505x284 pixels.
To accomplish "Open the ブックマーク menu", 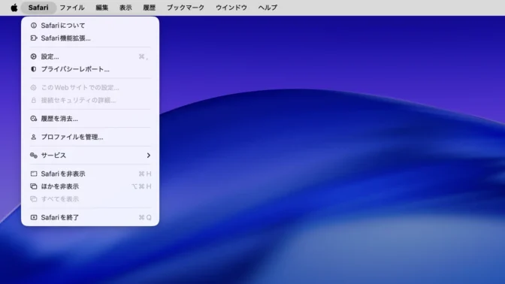I will tap(186, 8).
